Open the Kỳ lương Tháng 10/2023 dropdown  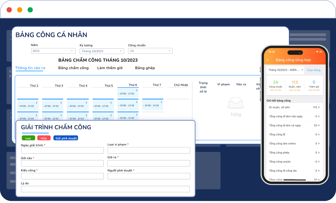pos(102,51)
